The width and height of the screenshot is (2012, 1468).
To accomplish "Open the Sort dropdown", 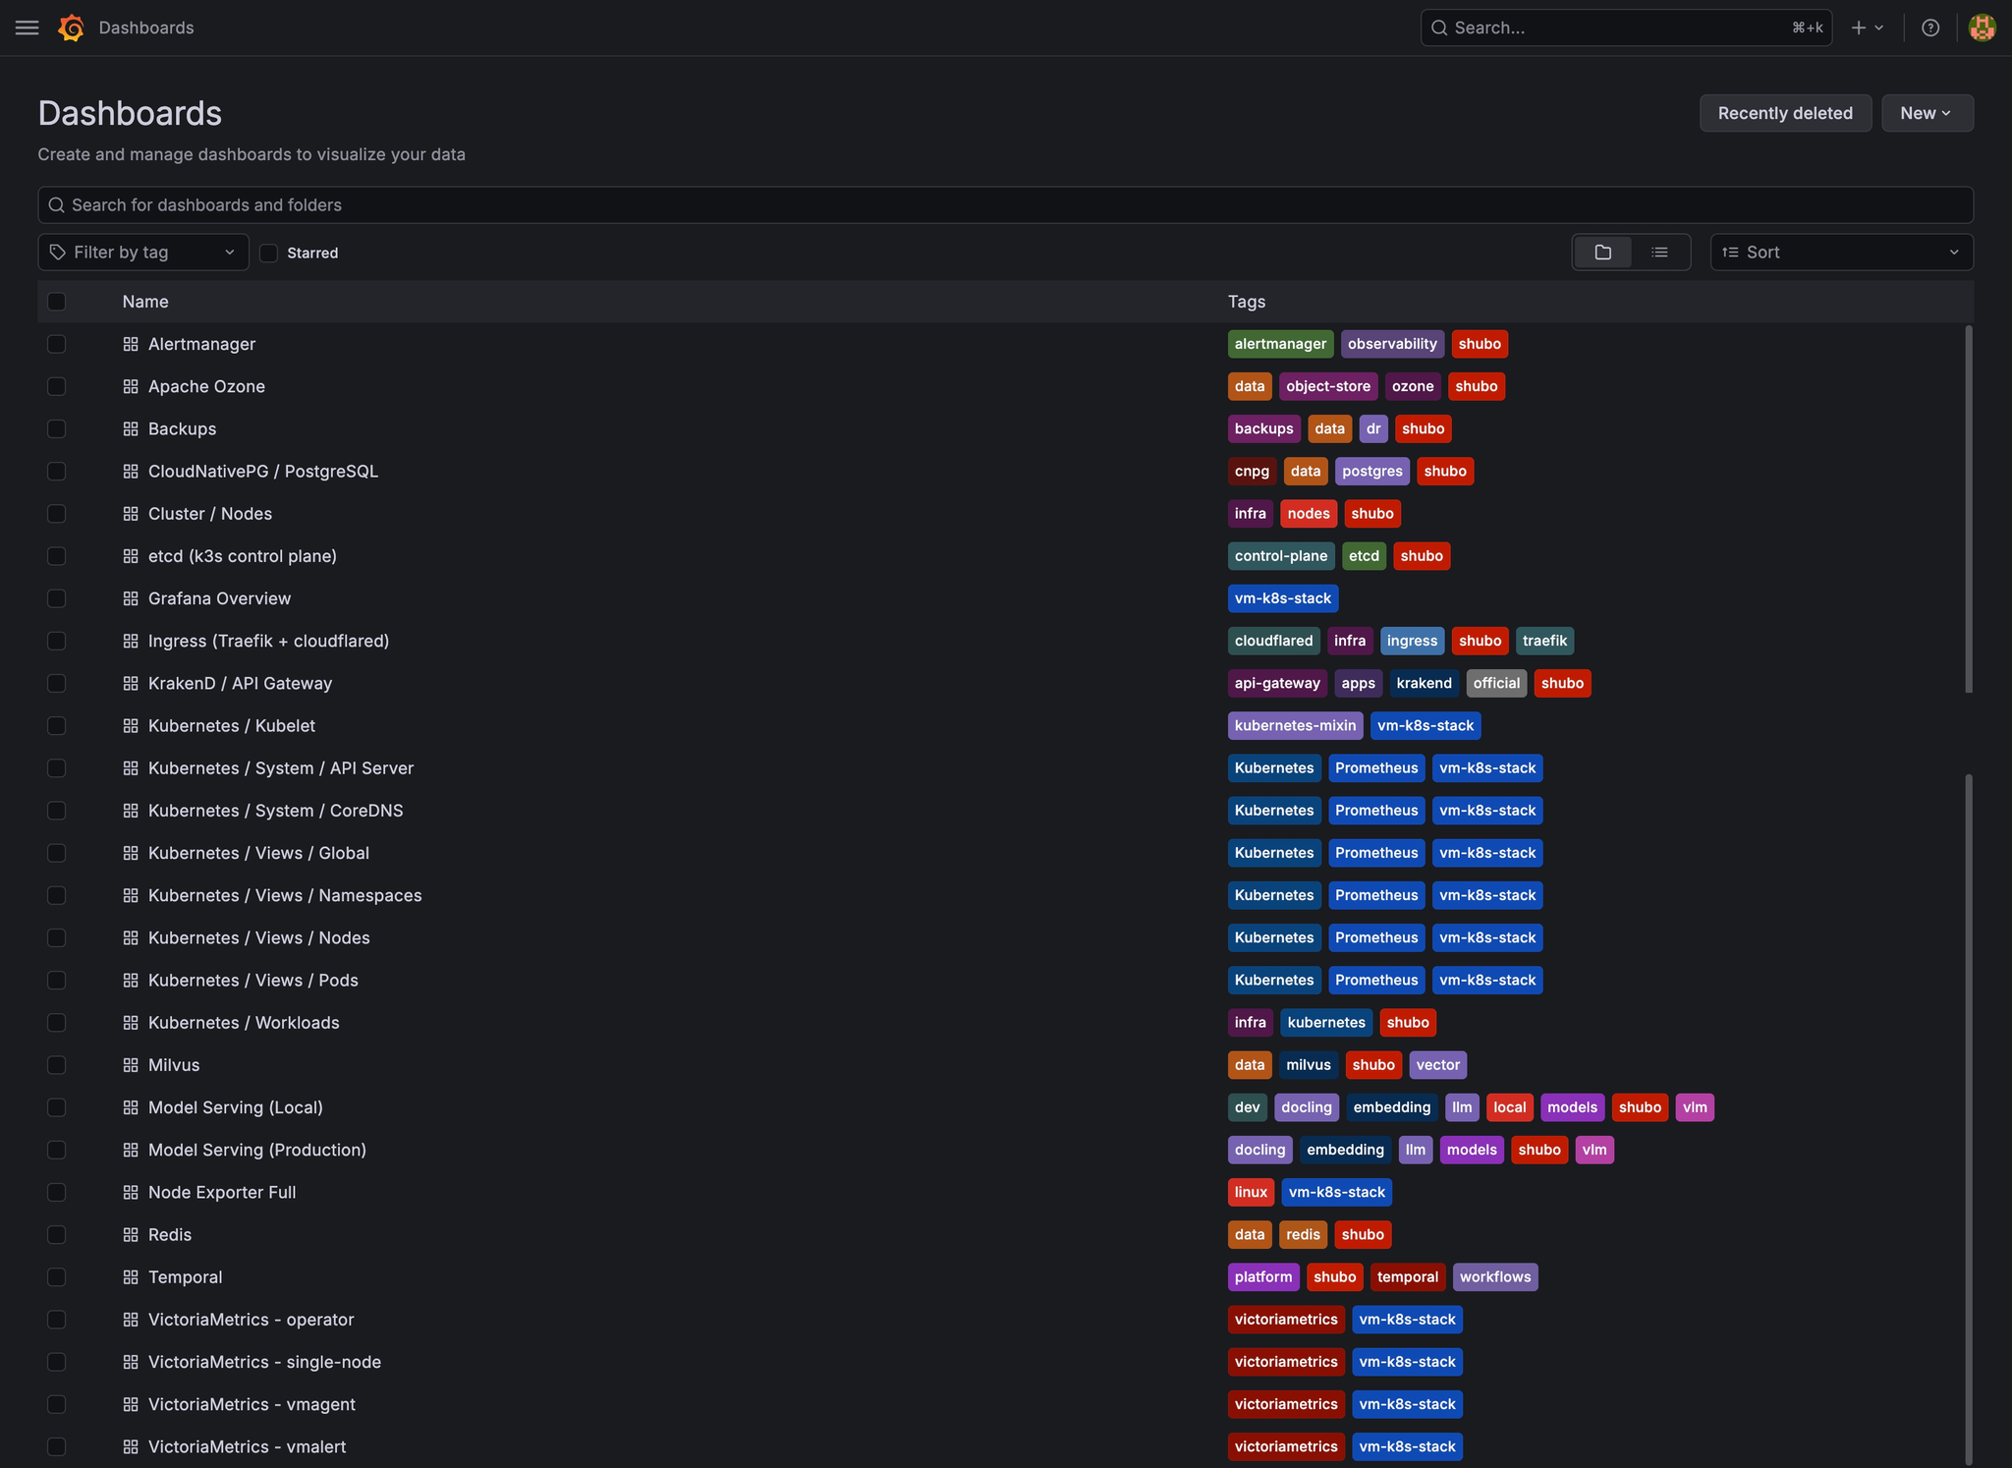I will [1841, 253].
